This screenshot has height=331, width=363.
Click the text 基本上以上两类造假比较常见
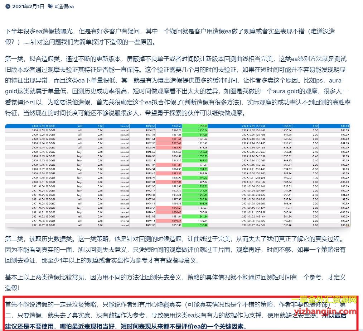[44, 277]
